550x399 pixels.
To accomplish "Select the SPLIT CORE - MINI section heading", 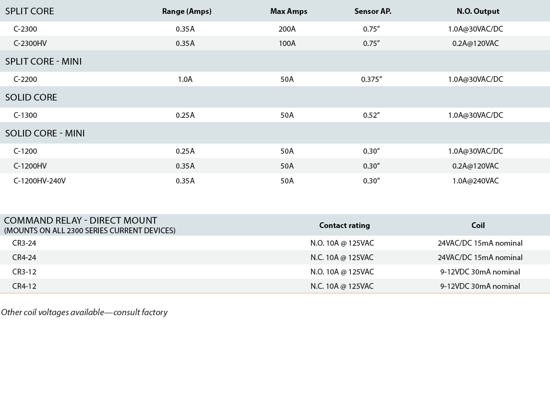I will [44, 61].
